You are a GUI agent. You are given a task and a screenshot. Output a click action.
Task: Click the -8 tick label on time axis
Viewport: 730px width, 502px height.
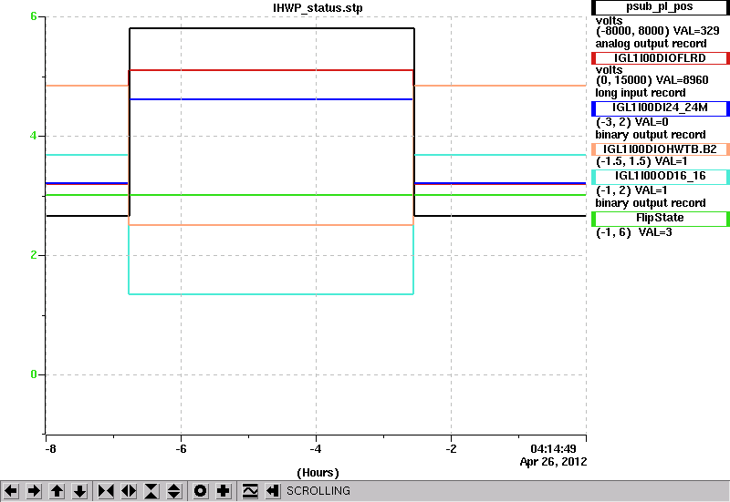(x=50, y=449)
